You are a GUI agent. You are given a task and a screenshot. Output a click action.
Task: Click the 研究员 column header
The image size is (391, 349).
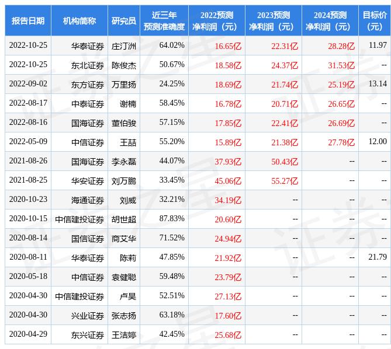tap(124, 20)
